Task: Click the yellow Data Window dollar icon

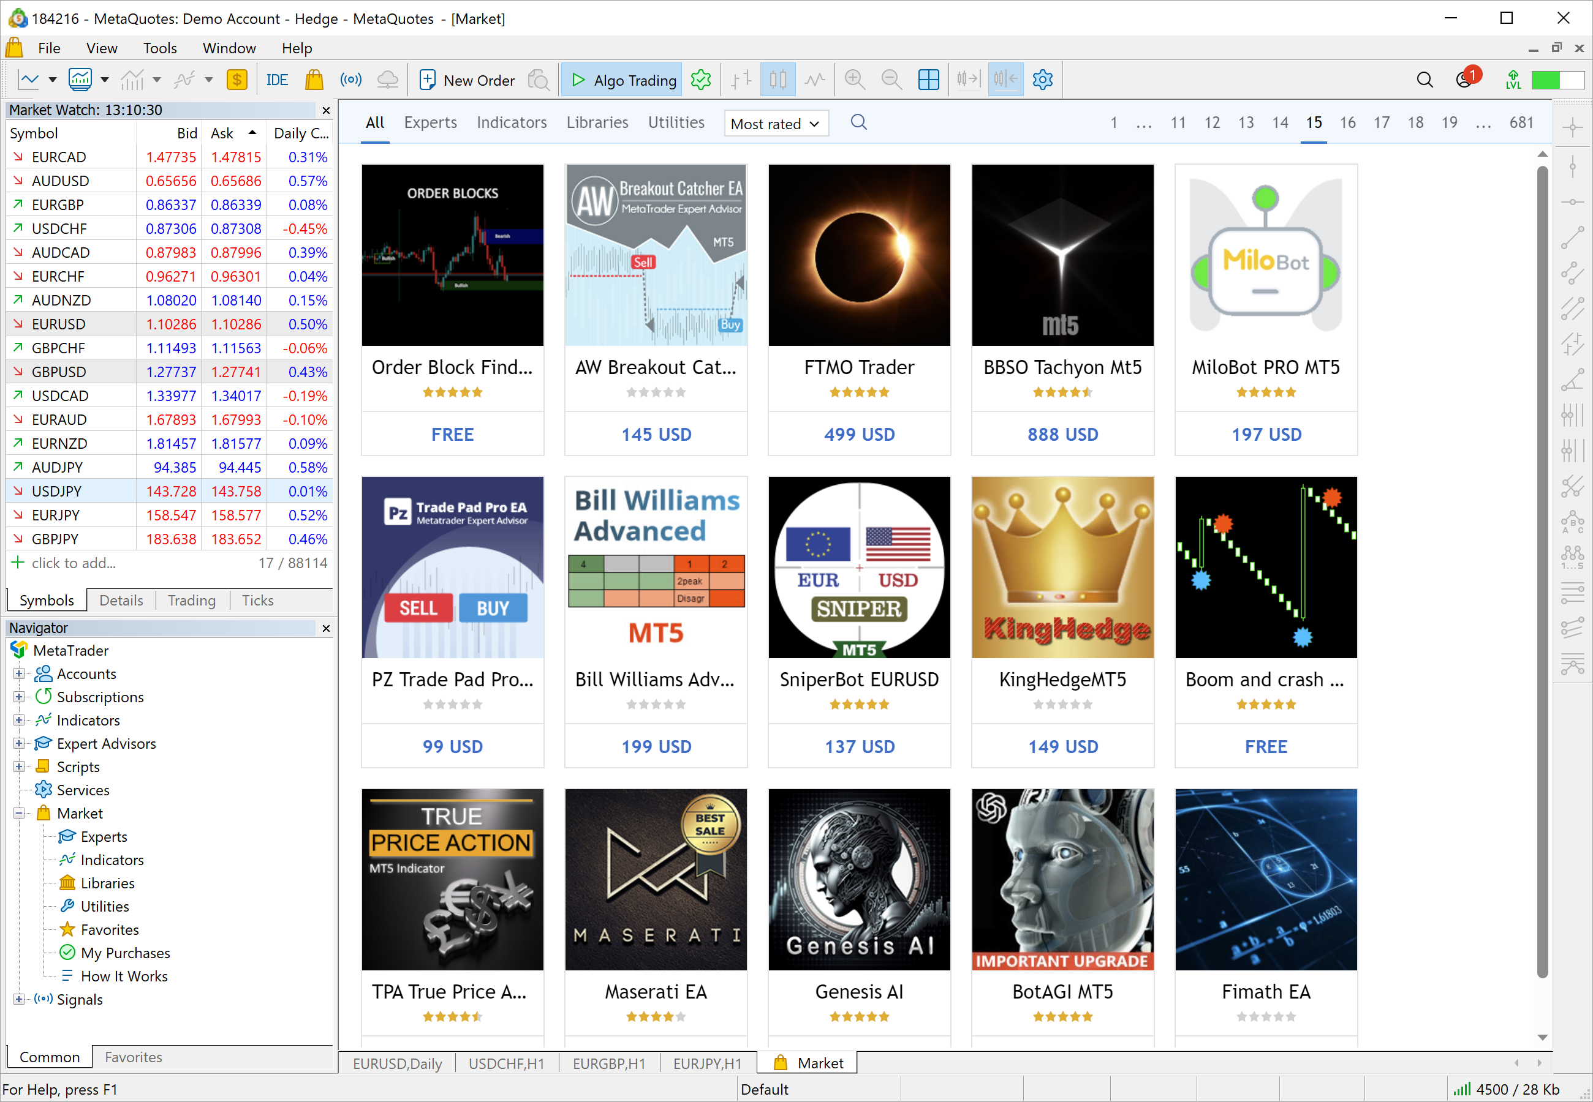Action: click(x=237, y=80)
